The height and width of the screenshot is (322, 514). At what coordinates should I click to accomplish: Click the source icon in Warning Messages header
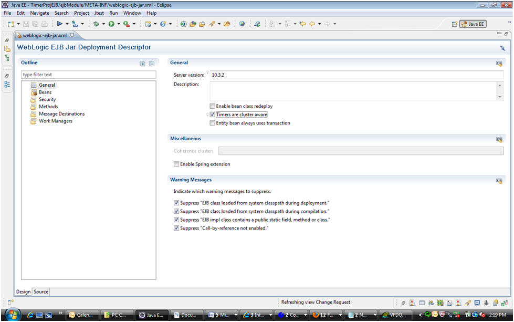[x=499, y=181]
